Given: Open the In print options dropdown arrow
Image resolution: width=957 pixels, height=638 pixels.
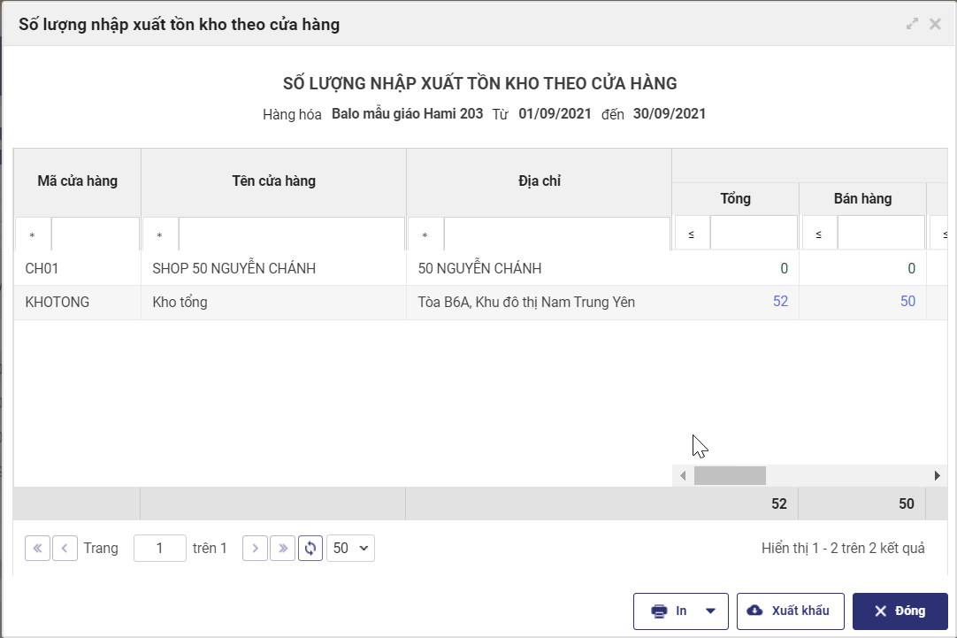Looking at the screenshot, I should coord(710,611).
